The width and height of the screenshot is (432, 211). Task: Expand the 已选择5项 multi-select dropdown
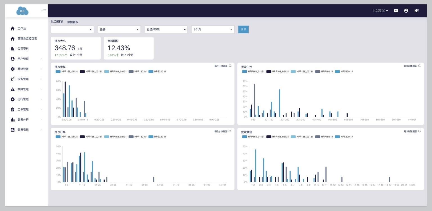[166, 29]
